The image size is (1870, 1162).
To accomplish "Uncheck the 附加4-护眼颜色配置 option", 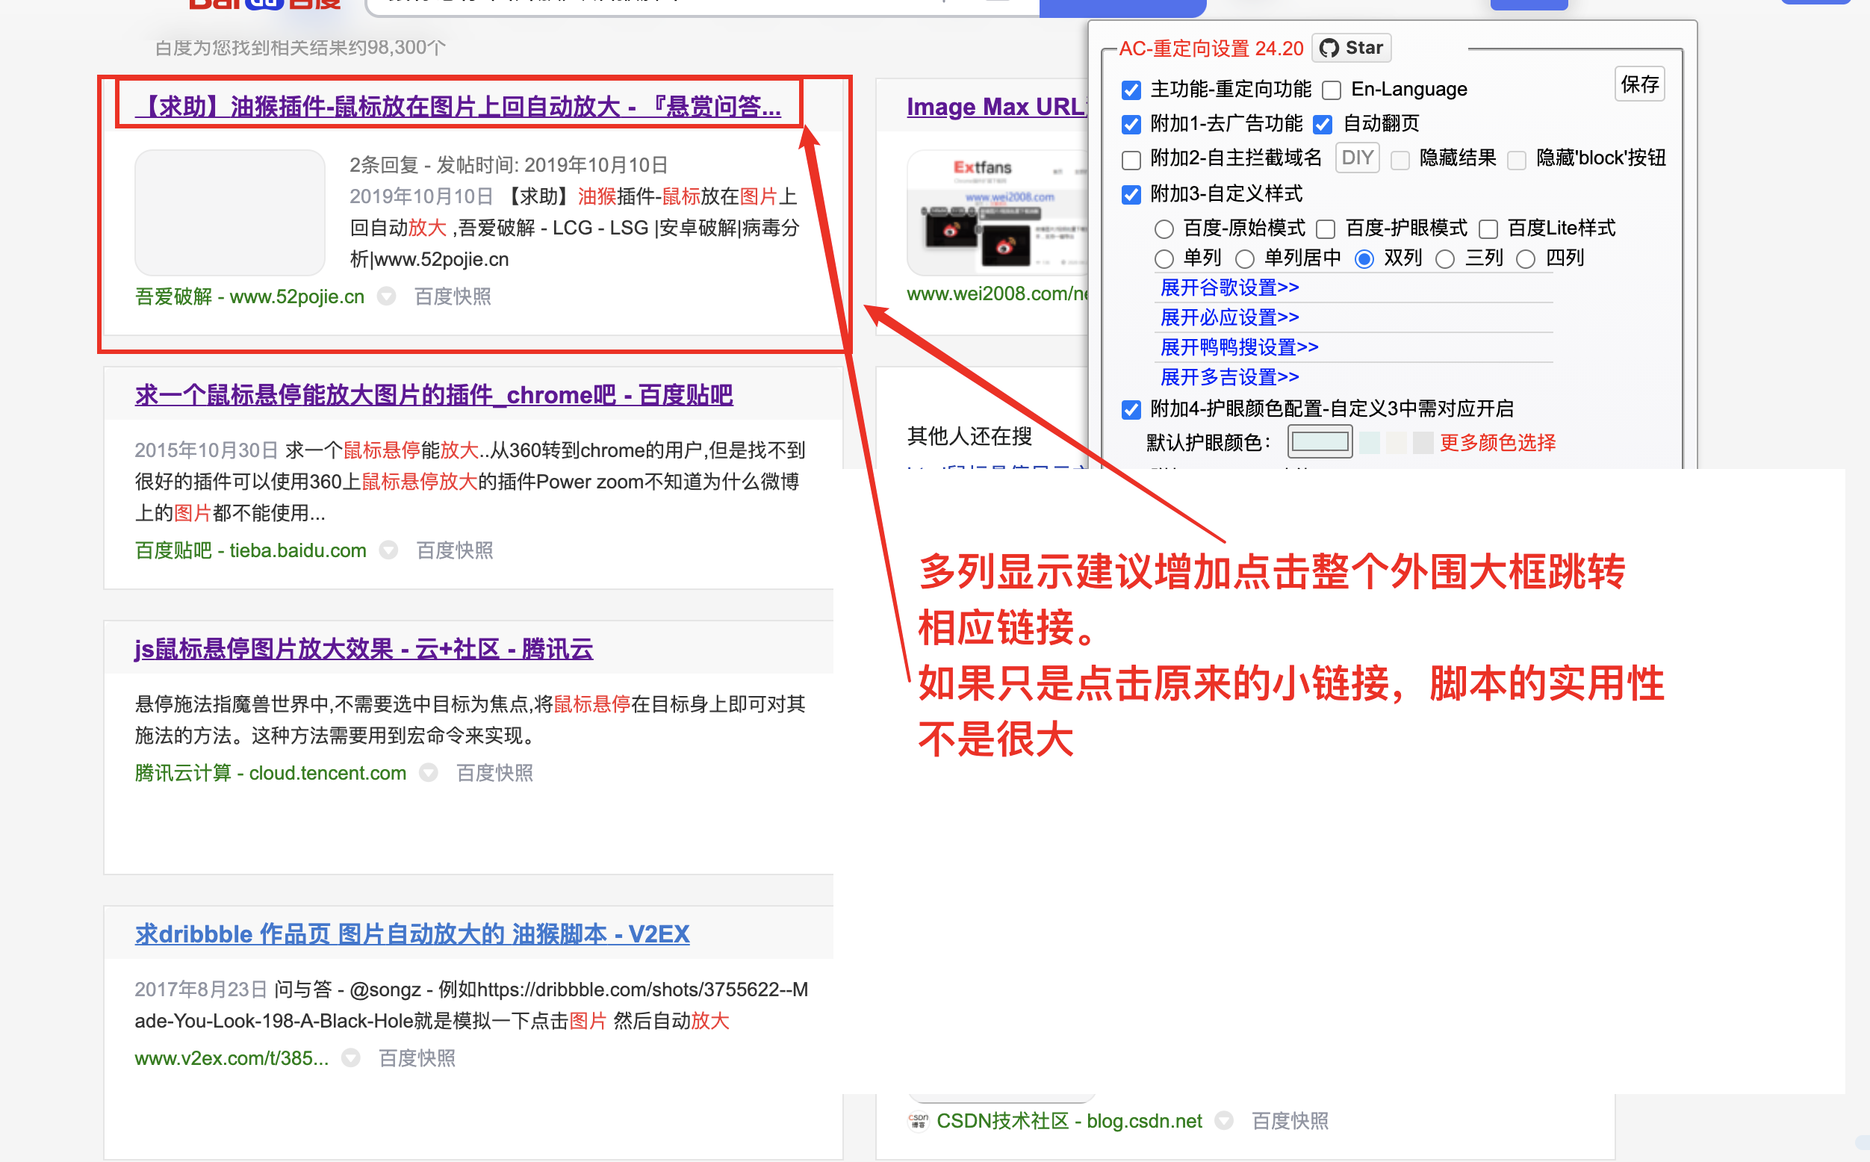I will point(1131,410).
